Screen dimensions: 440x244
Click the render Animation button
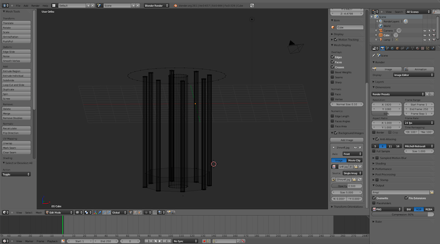[419, 69]
